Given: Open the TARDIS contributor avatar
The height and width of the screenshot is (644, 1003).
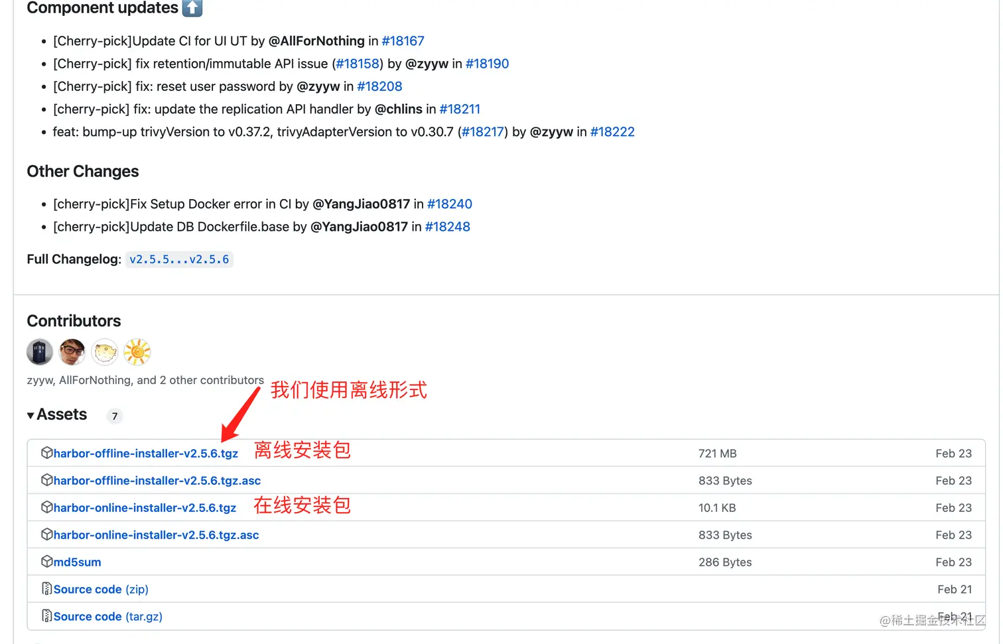Looking at the screenshot, I should tap(40, 352).
